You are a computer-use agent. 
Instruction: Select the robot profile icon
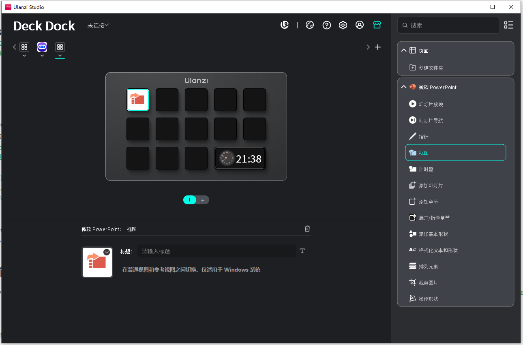[42, 47]
